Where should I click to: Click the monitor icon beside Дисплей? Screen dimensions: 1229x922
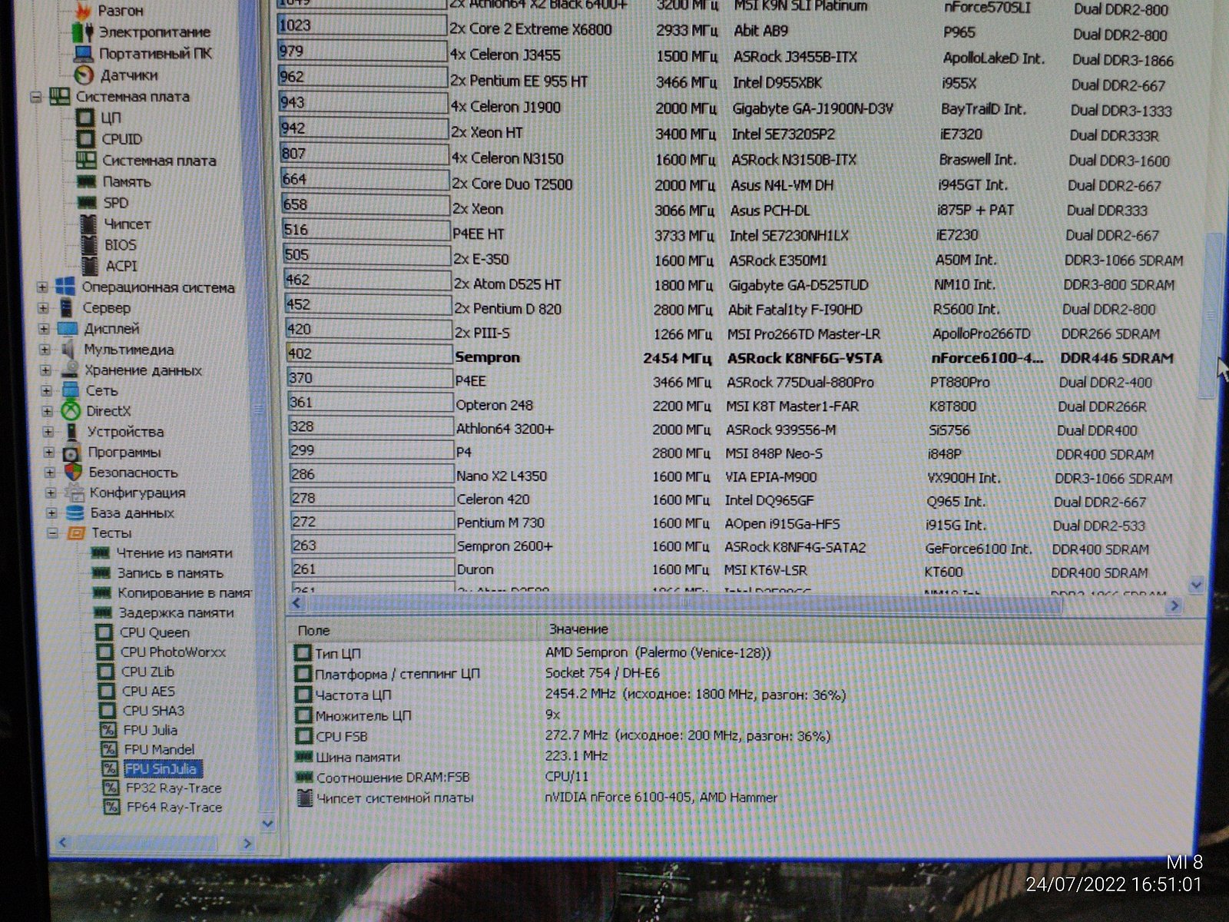(x=68, y=329)
